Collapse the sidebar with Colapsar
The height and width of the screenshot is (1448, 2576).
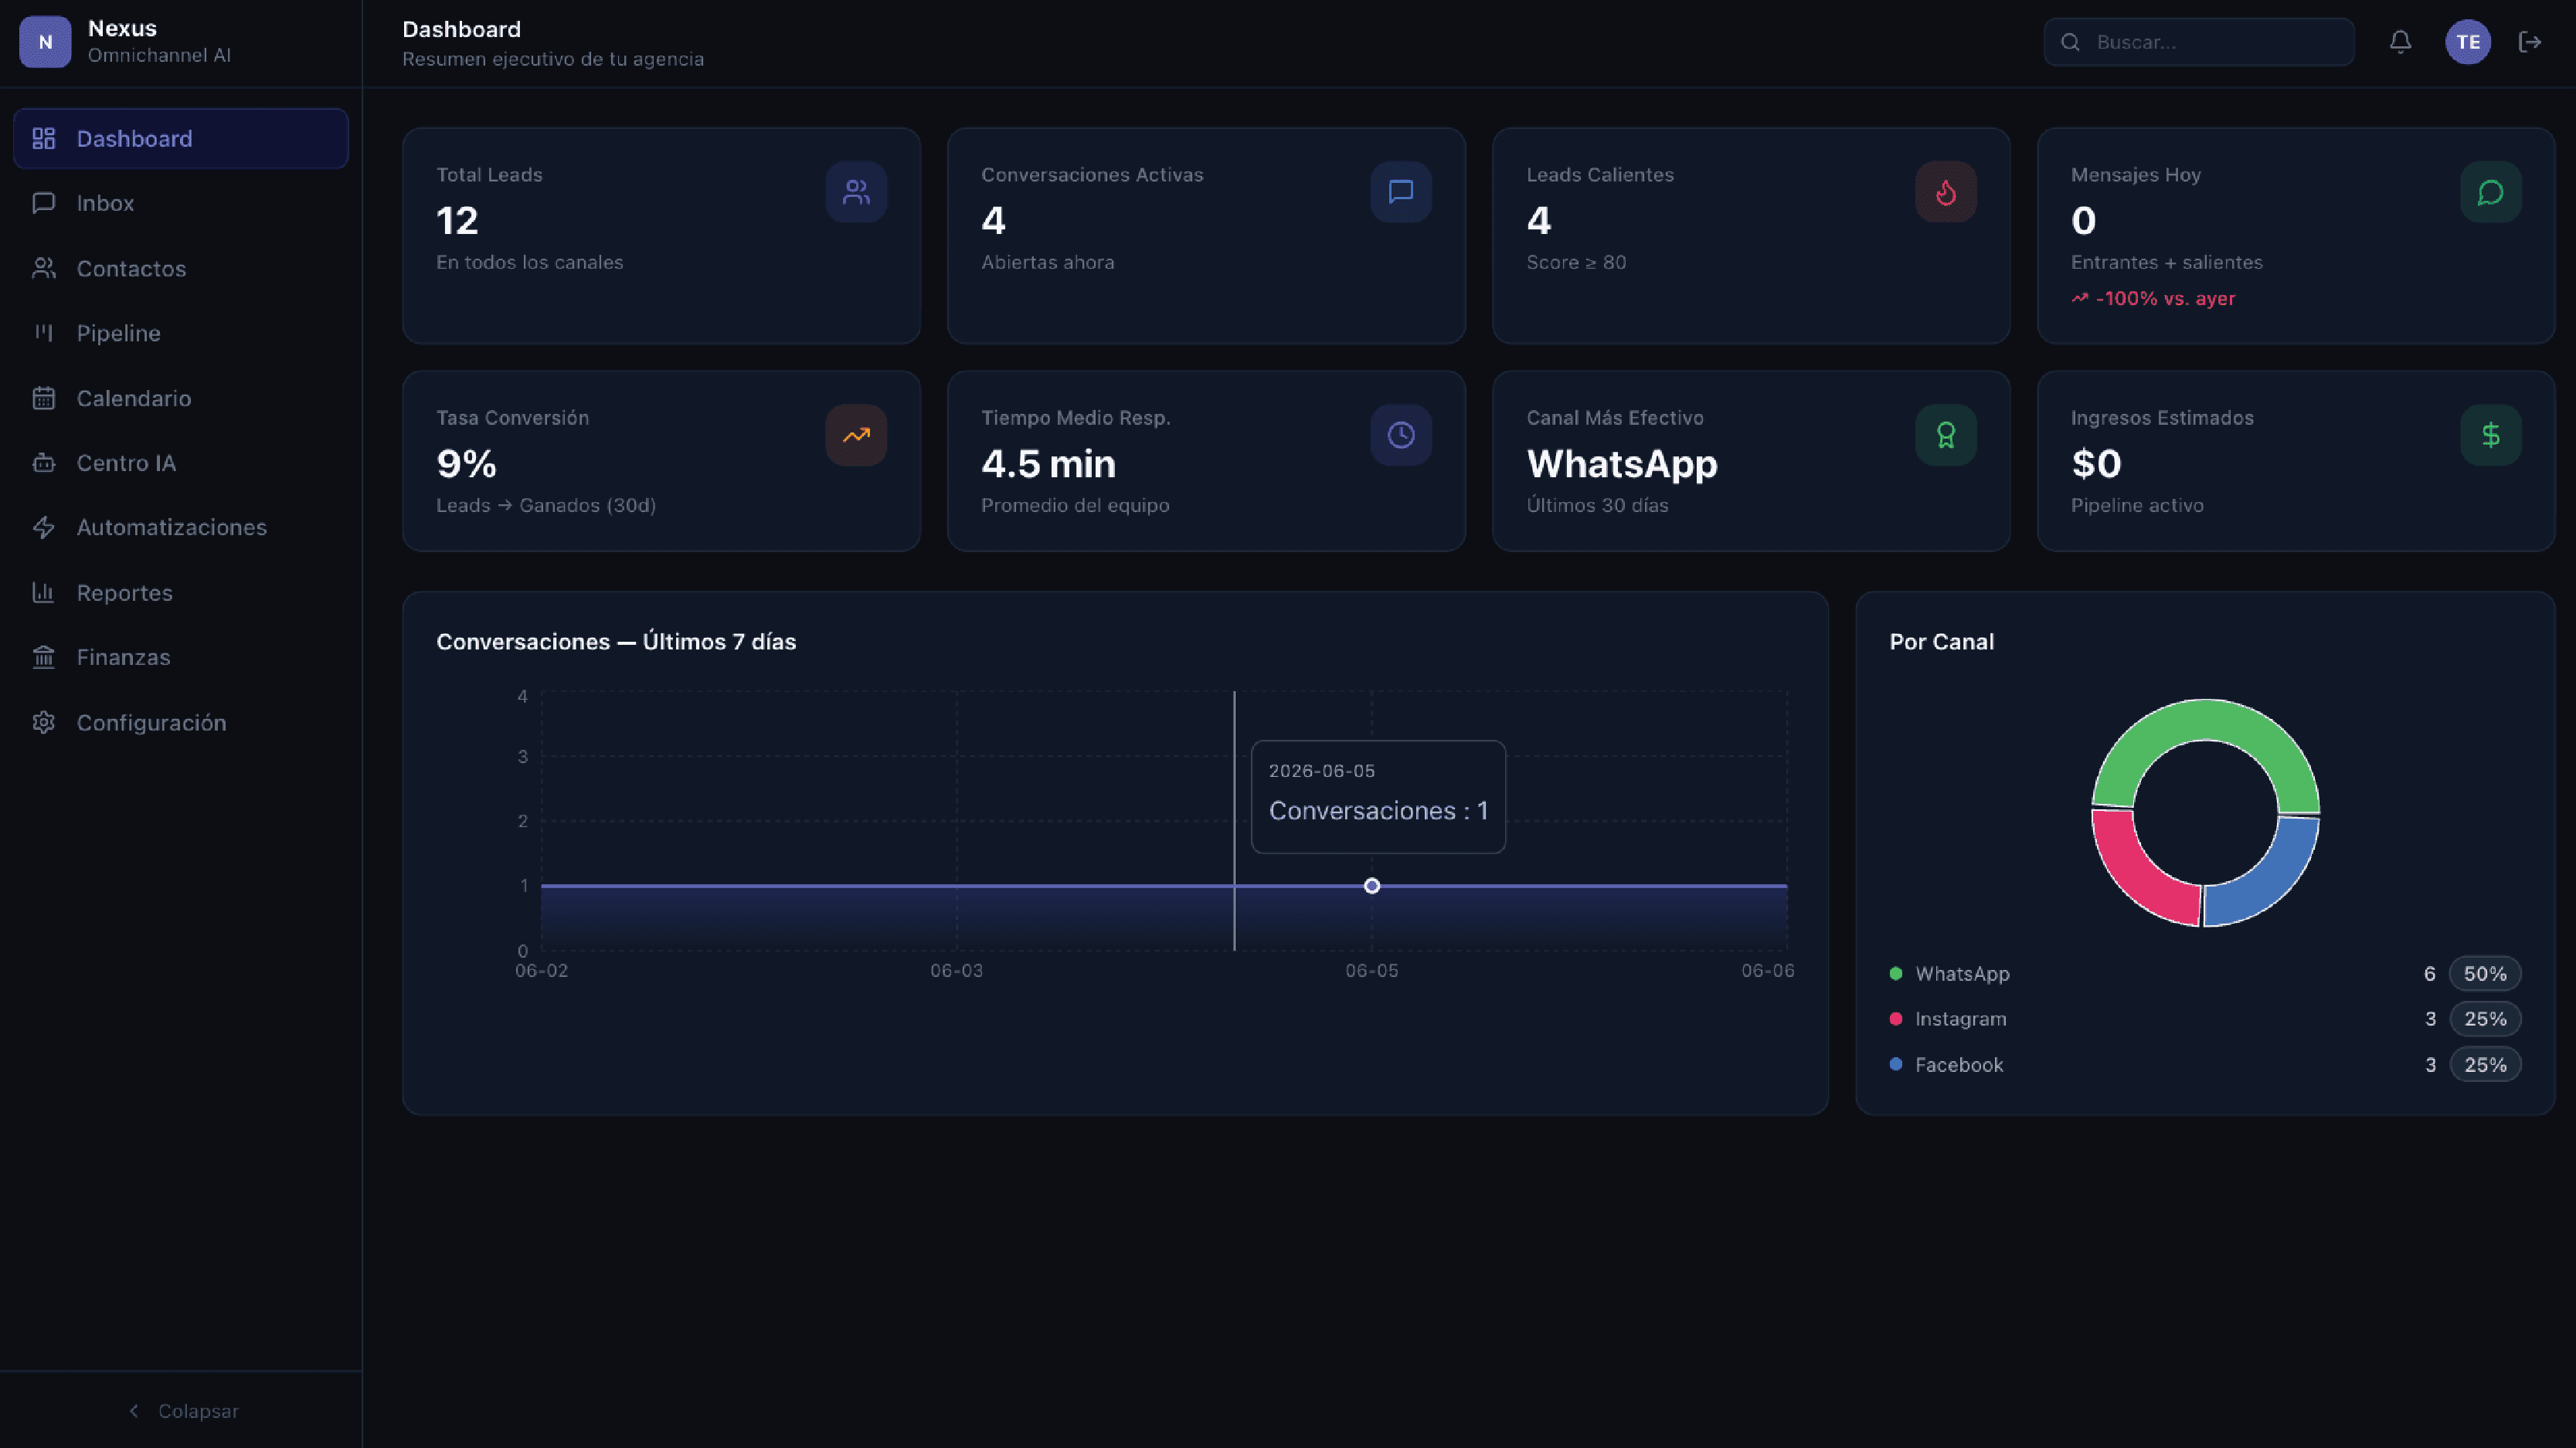182,1410
